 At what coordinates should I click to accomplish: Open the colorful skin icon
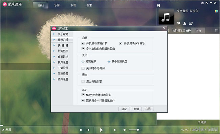[216, 11]
